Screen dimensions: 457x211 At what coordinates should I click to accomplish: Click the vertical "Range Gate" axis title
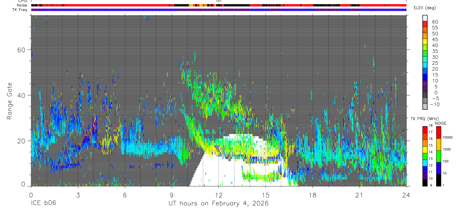pos(9,101)
